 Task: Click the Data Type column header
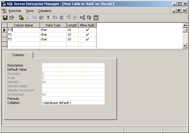(53, 25)
